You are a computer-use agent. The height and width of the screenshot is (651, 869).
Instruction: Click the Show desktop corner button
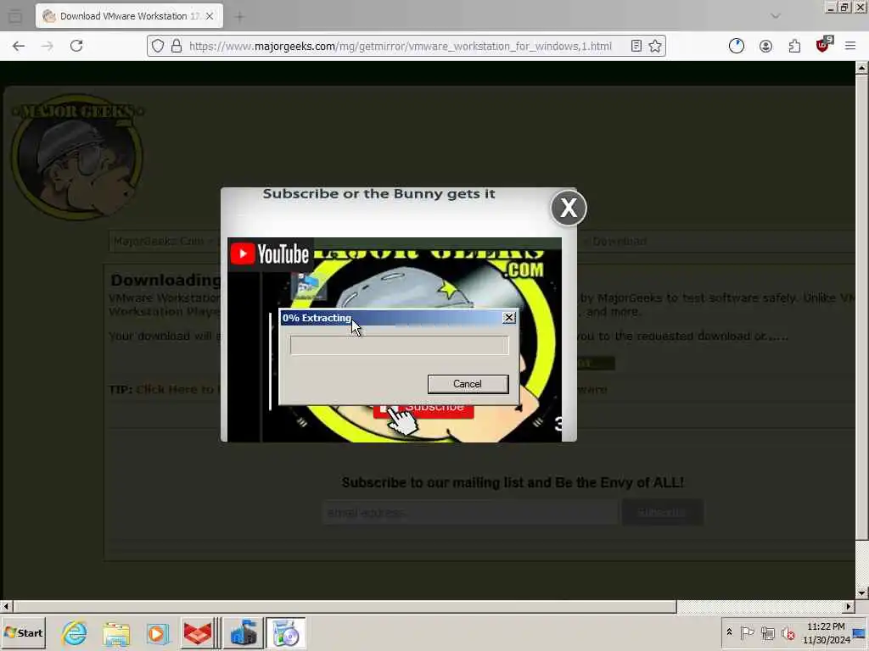pyautogui.click(x=861, y=632)
